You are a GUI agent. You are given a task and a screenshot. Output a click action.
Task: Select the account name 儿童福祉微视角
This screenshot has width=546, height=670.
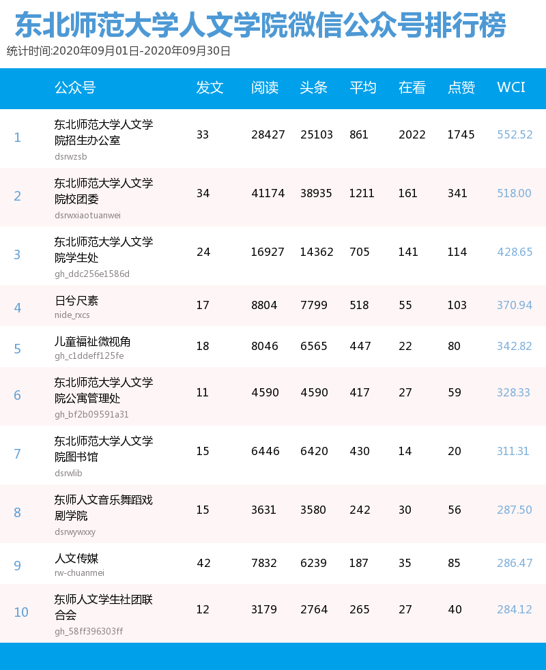point(93,342)
